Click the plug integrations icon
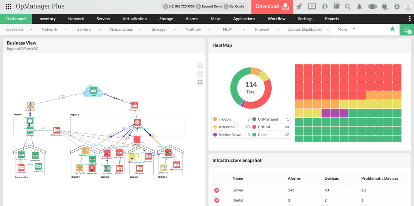The height and width of the screenshot is (206, 414). (385, 6)
